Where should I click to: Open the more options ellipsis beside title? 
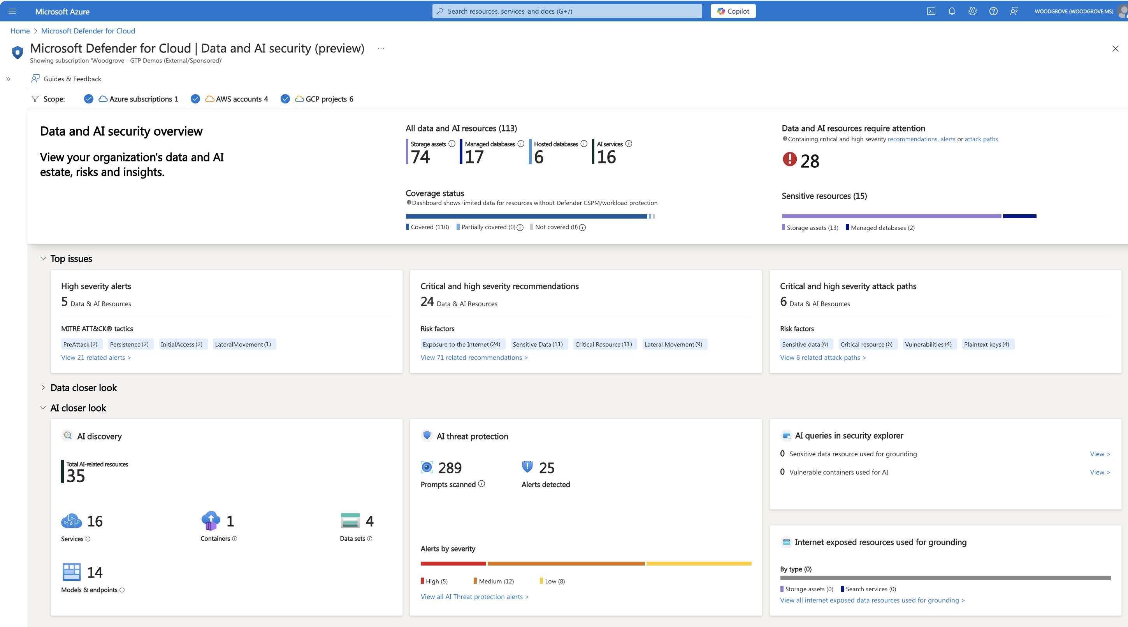point(381,49)
